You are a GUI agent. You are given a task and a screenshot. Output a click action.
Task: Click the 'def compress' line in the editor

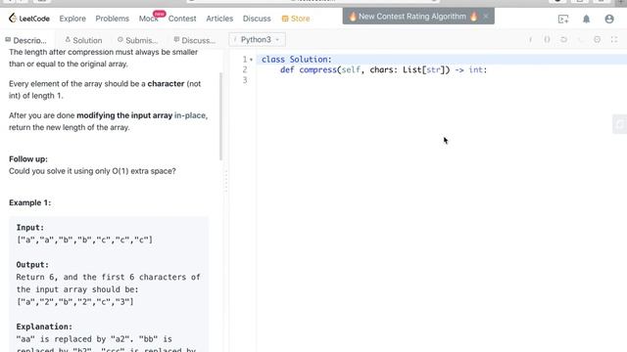383,69
